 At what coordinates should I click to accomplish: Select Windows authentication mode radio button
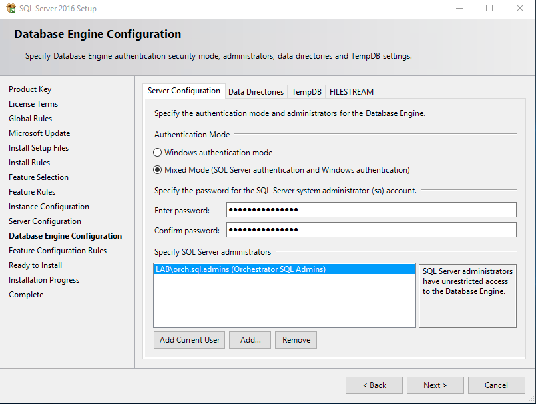[x=158, y=153]
